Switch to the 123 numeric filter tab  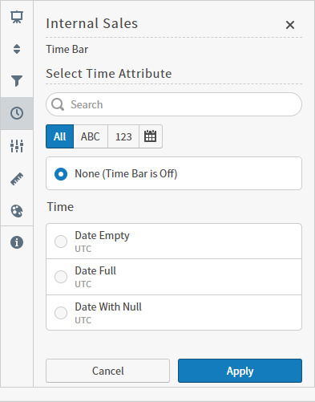point(123,136)
